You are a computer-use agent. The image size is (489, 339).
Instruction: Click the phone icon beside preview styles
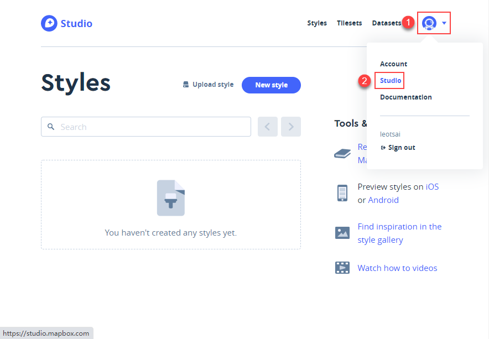click(342, 193)
